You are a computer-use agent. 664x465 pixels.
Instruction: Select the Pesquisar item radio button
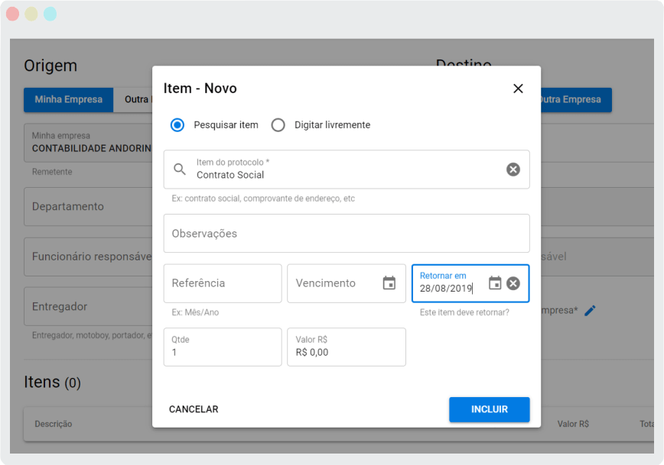177,124
